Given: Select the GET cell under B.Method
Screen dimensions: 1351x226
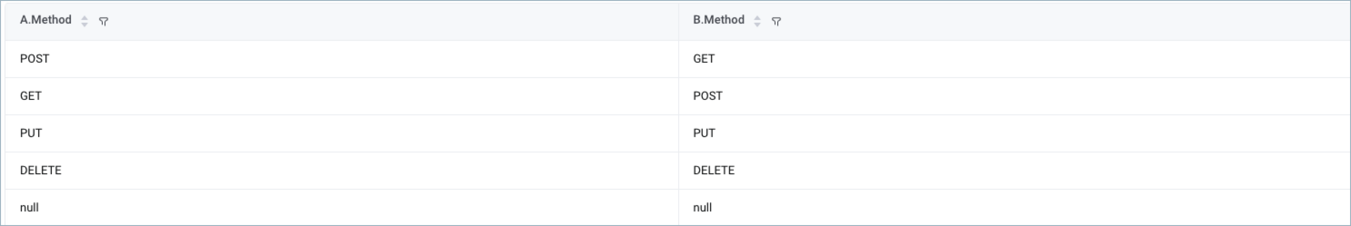Looking at the screenshot, I should tap(1014, 59).
